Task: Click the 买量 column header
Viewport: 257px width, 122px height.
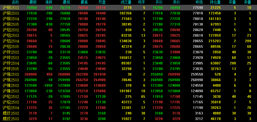Action: click(232, 2)
